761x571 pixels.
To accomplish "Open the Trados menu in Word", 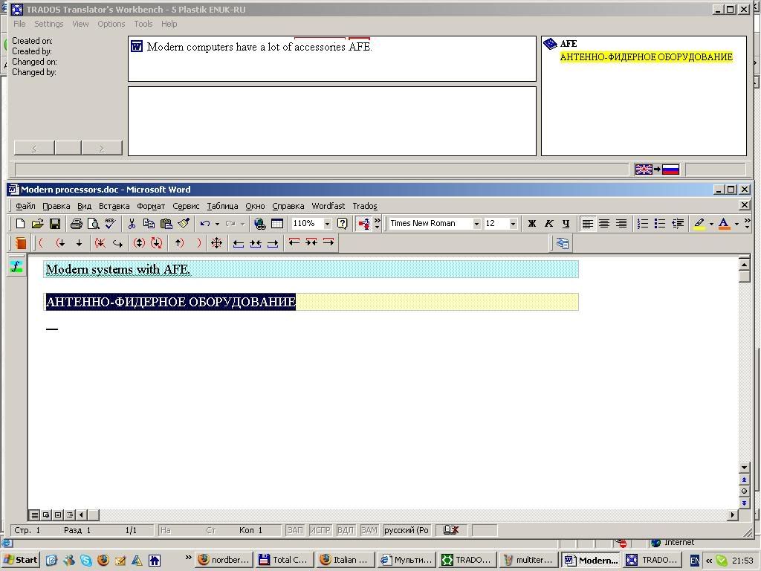I will click(x=365, y=206).
